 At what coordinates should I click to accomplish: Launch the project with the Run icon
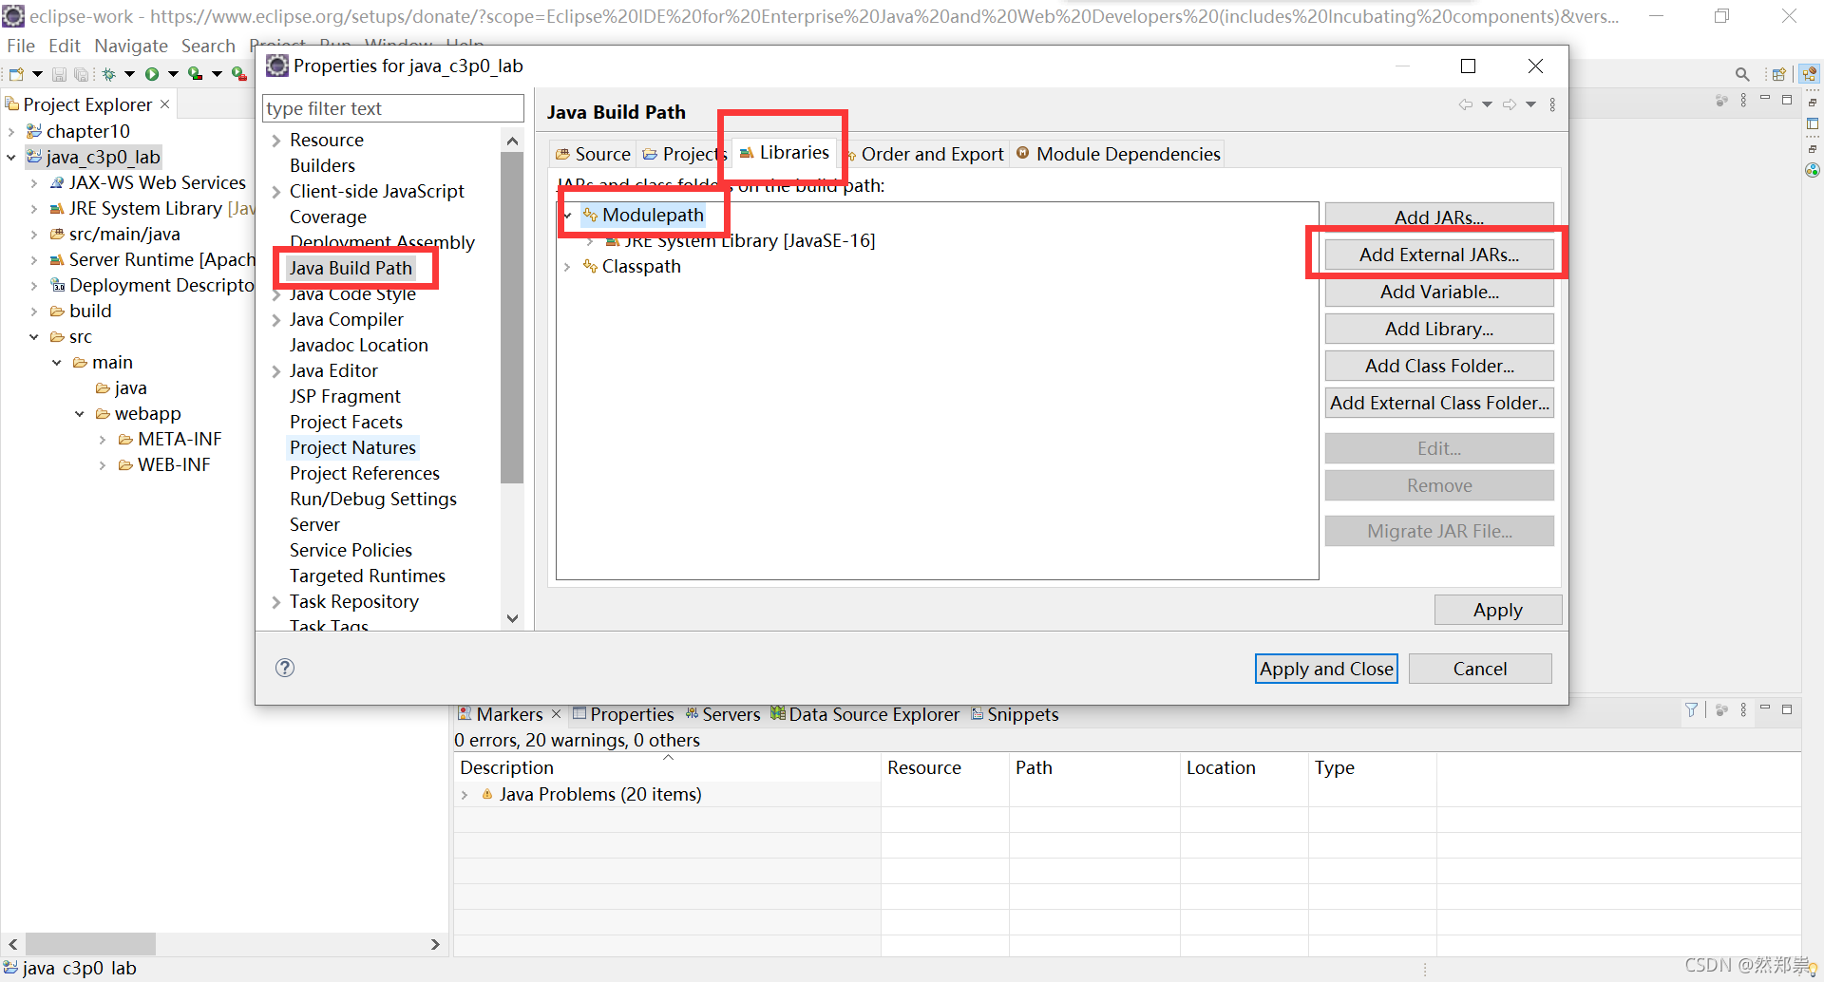point(153,73)
